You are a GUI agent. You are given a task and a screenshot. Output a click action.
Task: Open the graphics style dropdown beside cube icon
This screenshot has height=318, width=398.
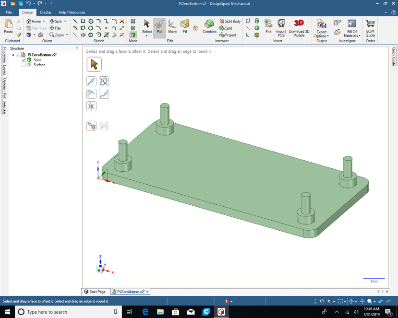(34, 35)
